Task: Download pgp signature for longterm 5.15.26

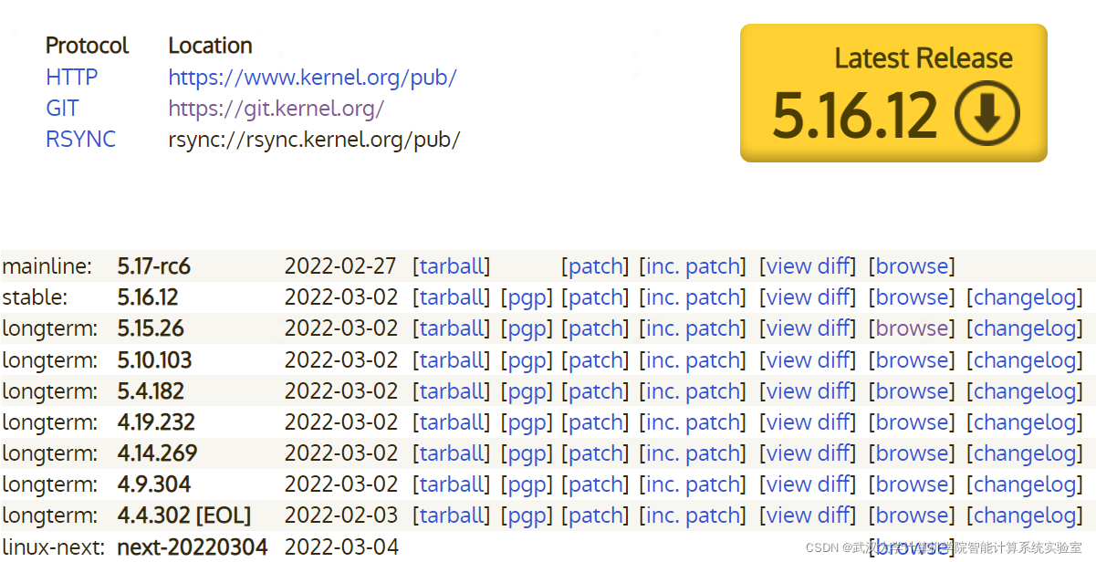Action: 527,328
